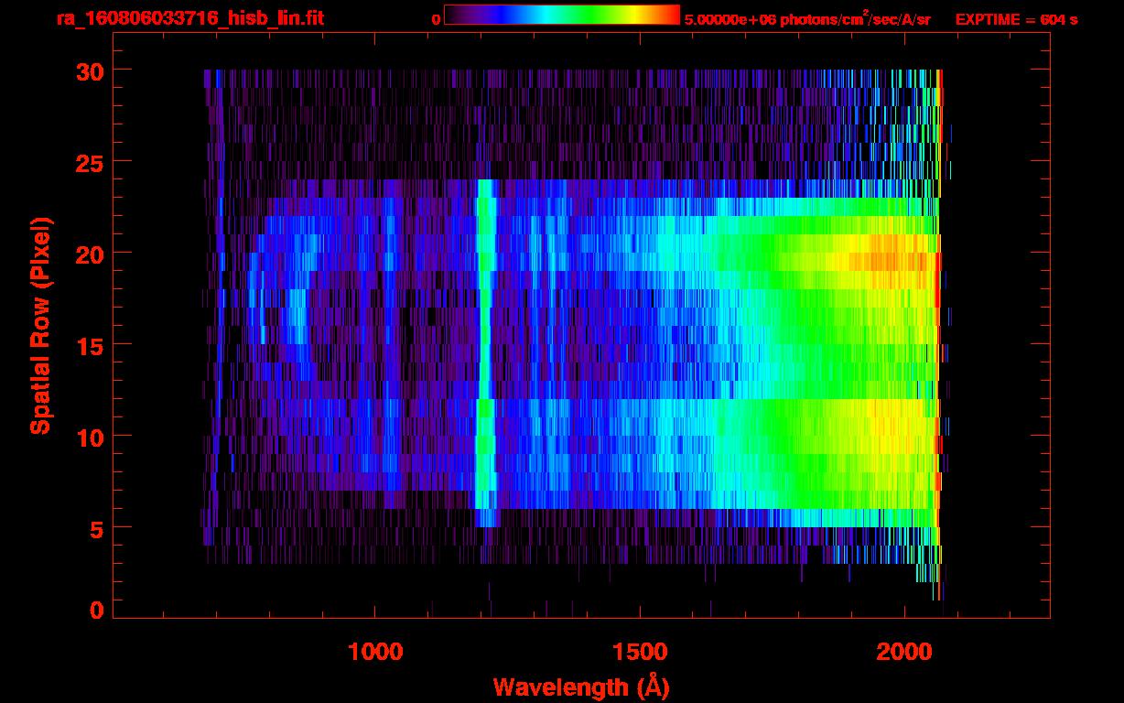Screen dimensions: 1124x703
Task: Click the Spatial Row (Pixel) axis title
Action: click(x=39, y=326)
